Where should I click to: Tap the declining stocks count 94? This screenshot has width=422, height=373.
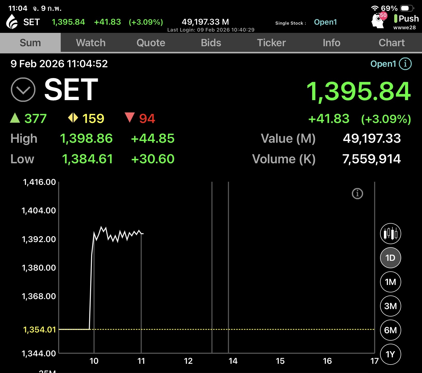(147, 119)
